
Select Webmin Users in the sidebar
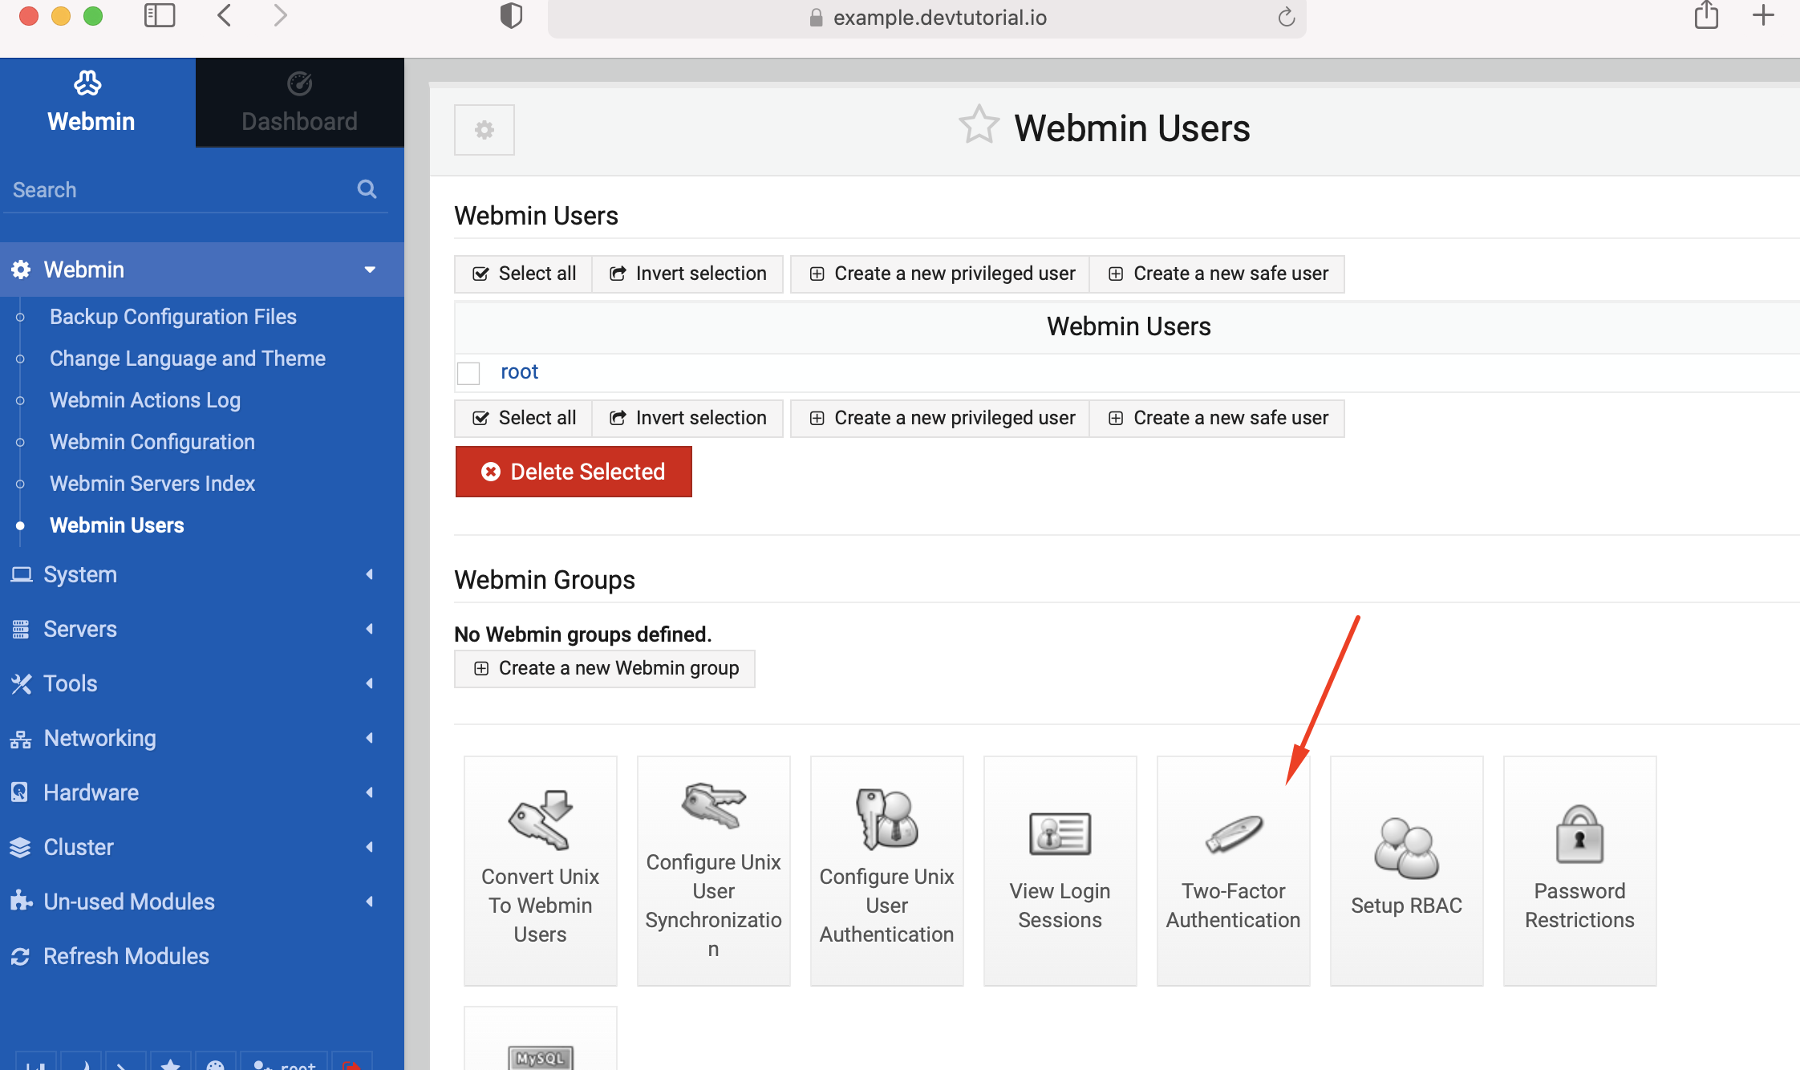pos(117,525)
